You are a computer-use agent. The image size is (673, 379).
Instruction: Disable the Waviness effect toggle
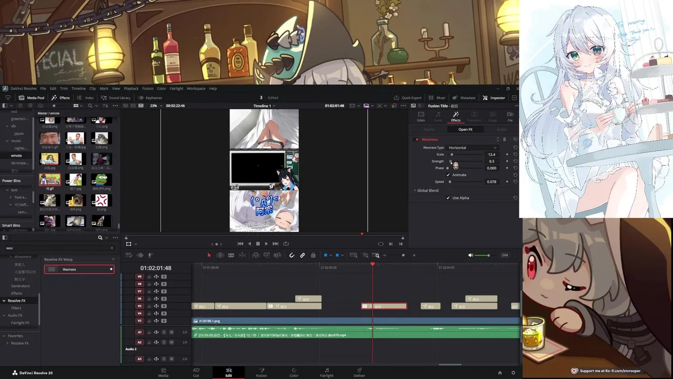coord(417,139)
